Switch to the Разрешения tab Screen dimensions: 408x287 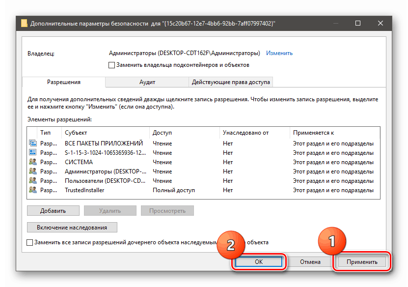pyautogui.click(x=64, y=82)
